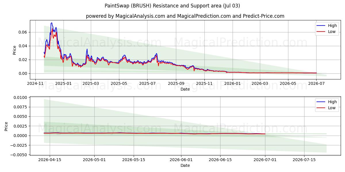Click the 'Price' y-axis label of bottom chart

pyautogui.click(x=6, y=126)
